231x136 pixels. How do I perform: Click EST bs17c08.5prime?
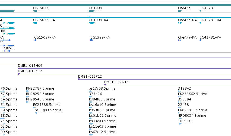(102, 88)
